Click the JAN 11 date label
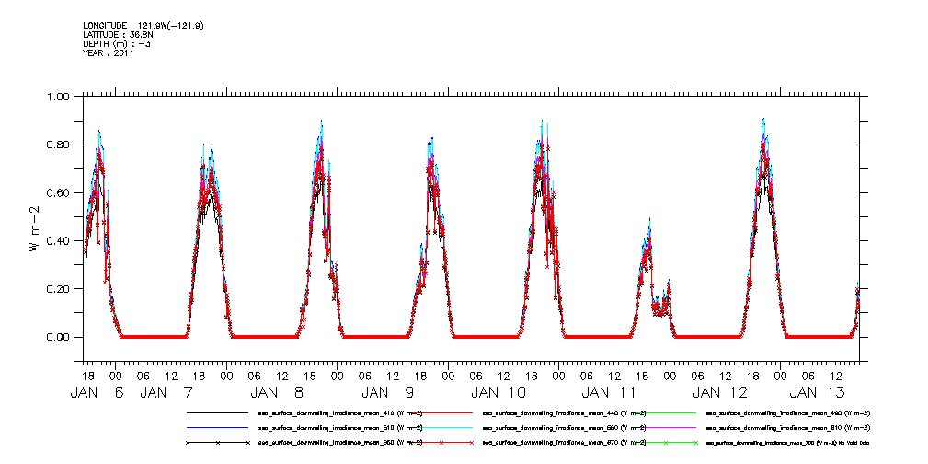 [x=610, y=392]
